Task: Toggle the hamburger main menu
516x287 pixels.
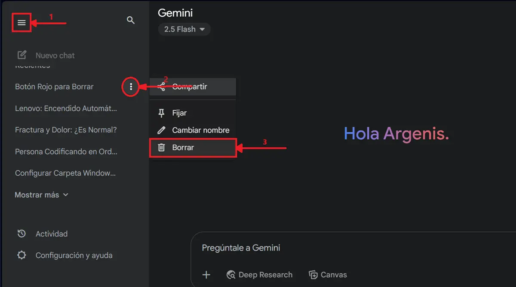Action: click(21, 23)
